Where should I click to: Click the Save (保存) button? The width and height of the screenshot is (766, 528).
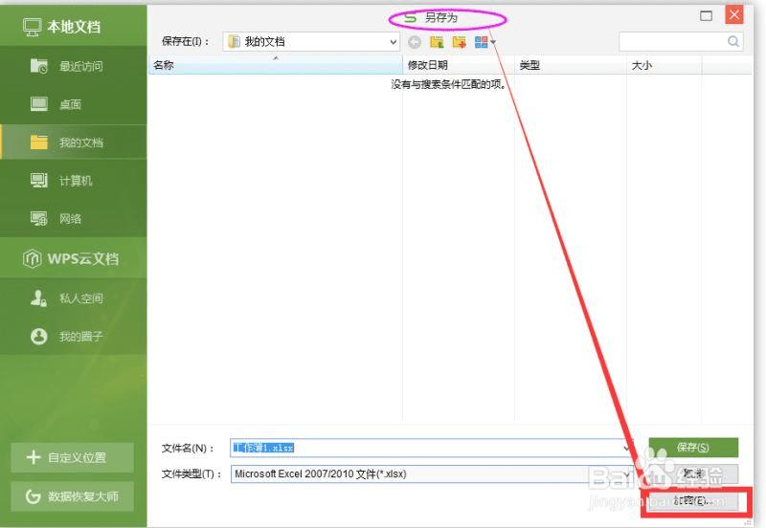693,448
